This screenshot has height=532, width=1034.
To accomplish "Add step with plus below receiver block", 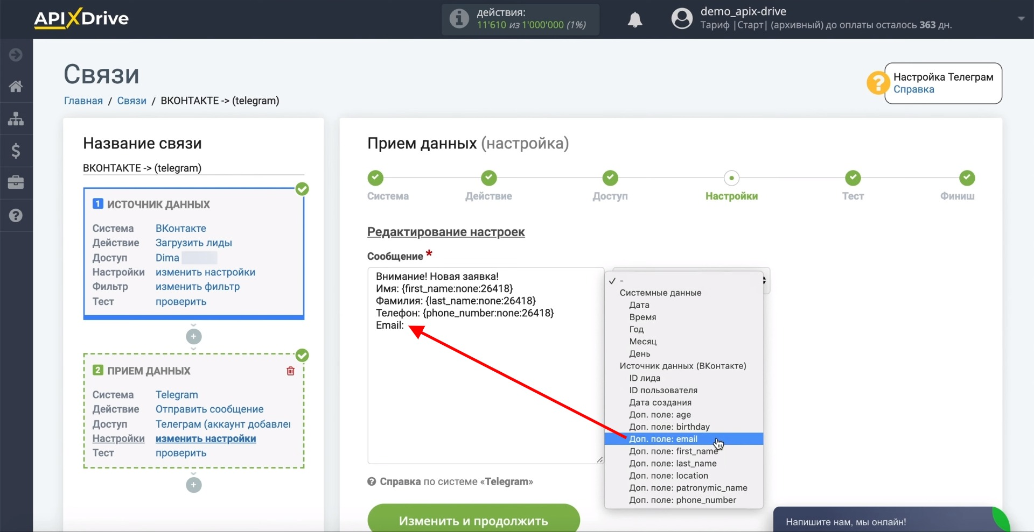I will (193, 485).
